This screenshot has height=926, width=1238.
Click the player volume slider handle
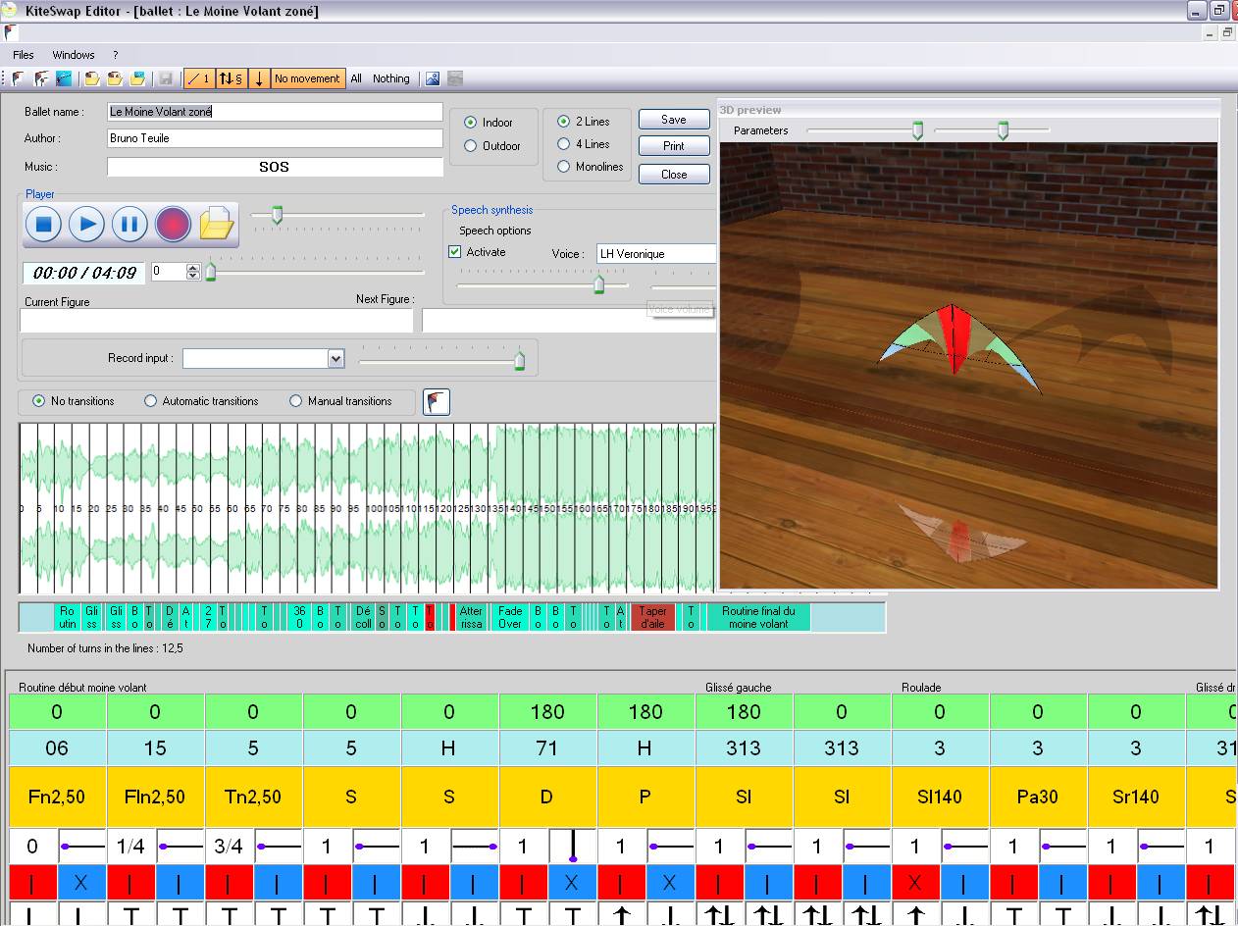(x=277, y=215)
